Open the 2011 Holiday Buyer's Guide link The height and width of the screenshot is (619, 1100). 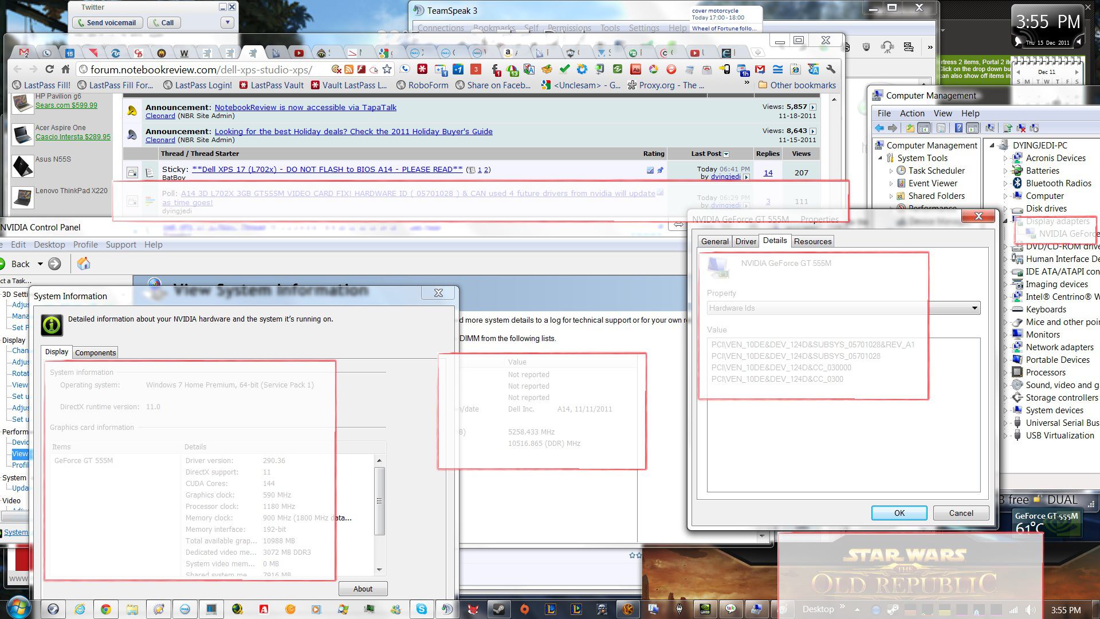pos(353,131)
